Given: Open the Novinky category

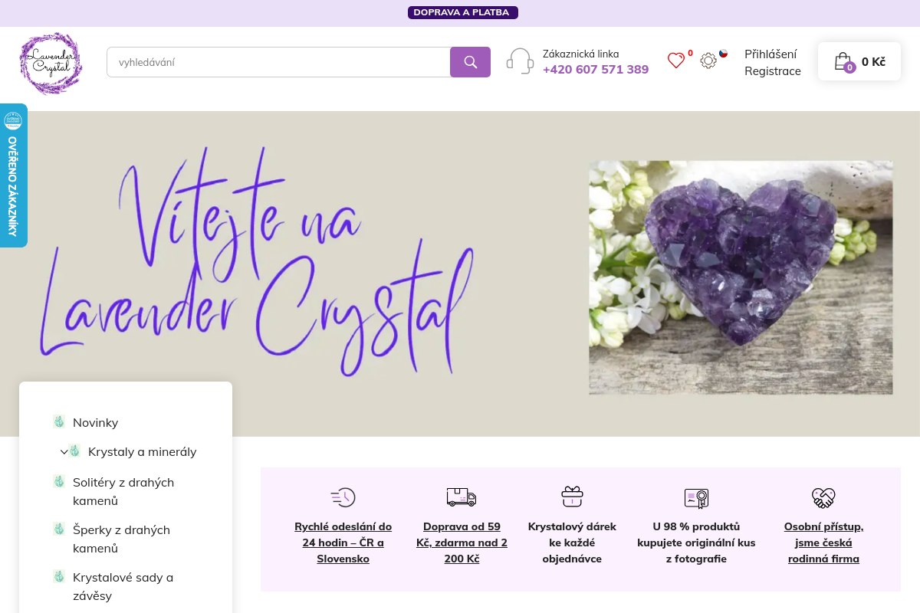Looking at the screenshot, I should click(95, 422).
